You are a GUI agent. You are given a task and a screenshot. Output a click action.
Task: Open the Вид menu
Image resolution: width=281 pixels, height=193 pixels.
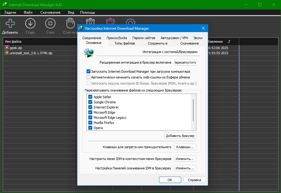pos(71,12)
